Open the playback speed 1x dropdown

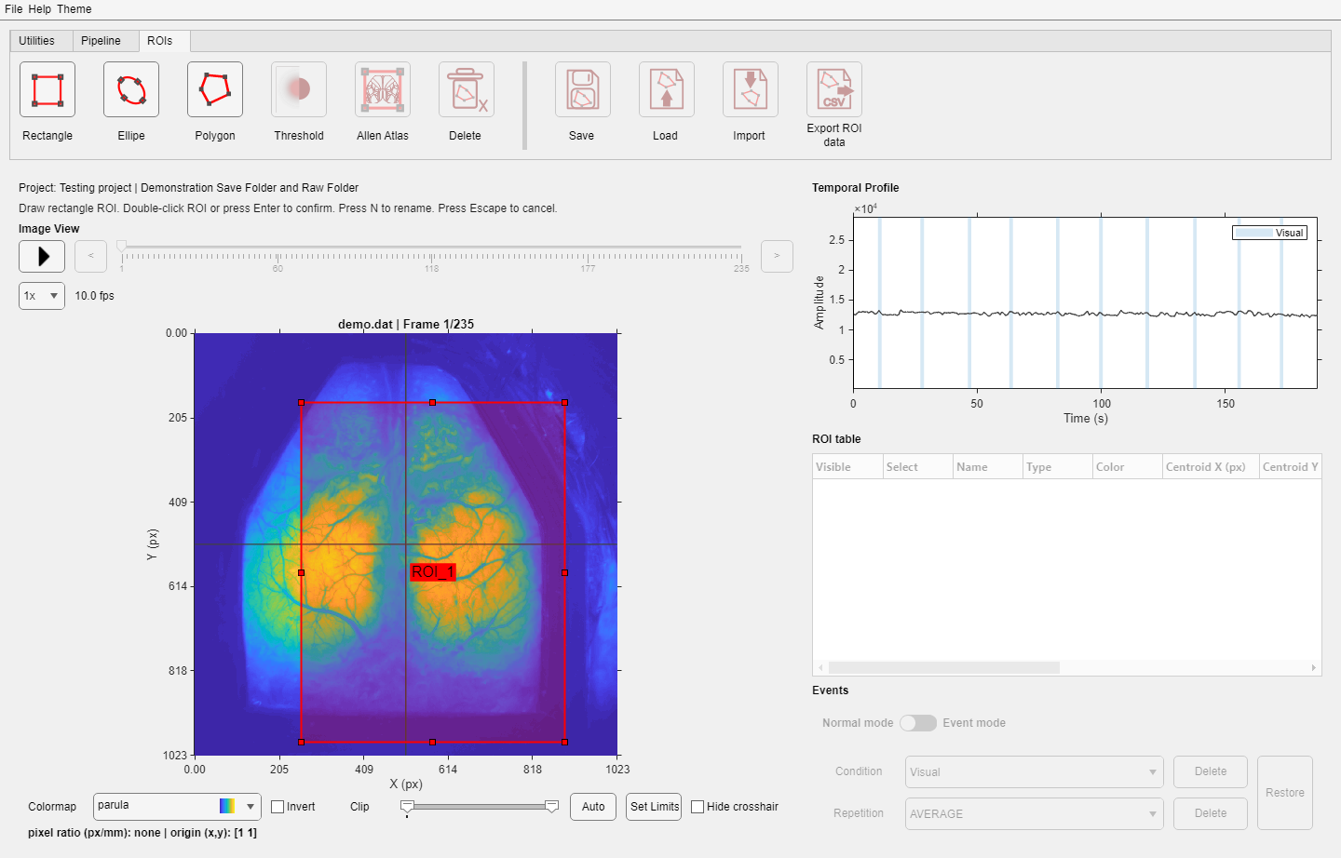click(42, 296)
